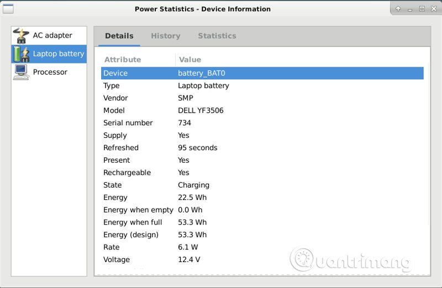Click the keep-on-top arrow button in title bar

[x=398, y=9]
